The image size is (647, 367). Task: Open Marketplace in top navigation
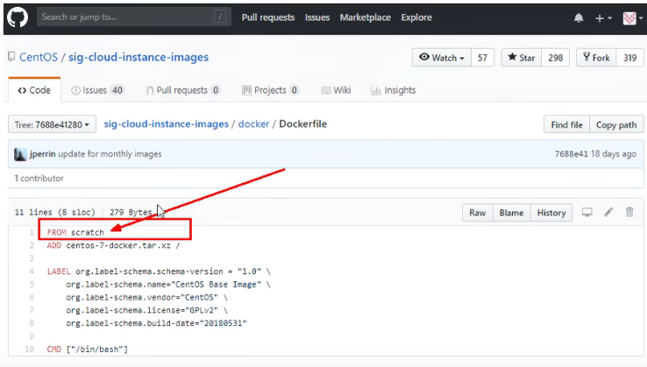(366, 18)
